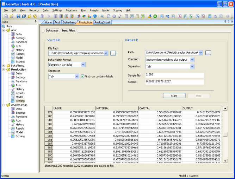Click the green plus circle toolbar icon

[155, 16]
